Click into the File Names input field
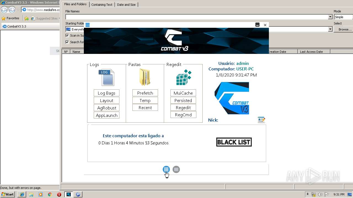The image size is (353, 198). pos(197,17)
